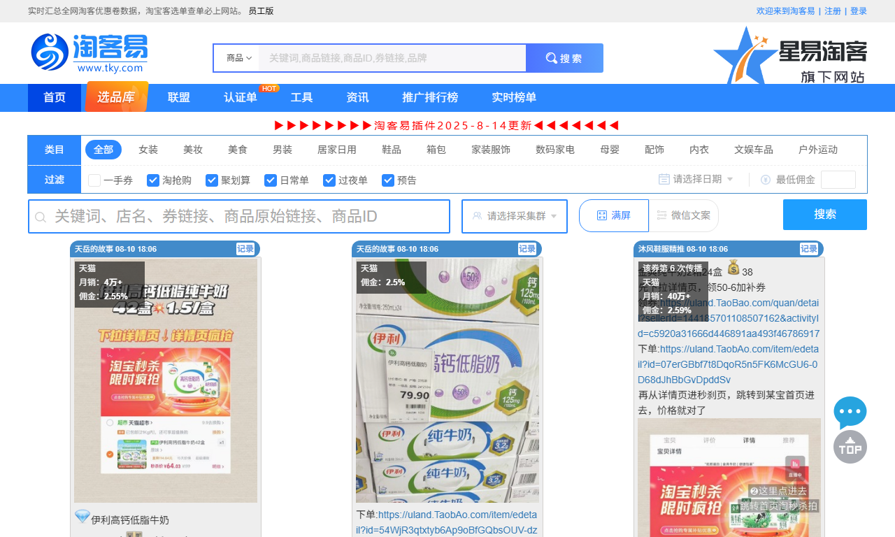Click the 最低佣金 coin icon
The width and height of the screenshot is (895, 537).
pos(765,180)
